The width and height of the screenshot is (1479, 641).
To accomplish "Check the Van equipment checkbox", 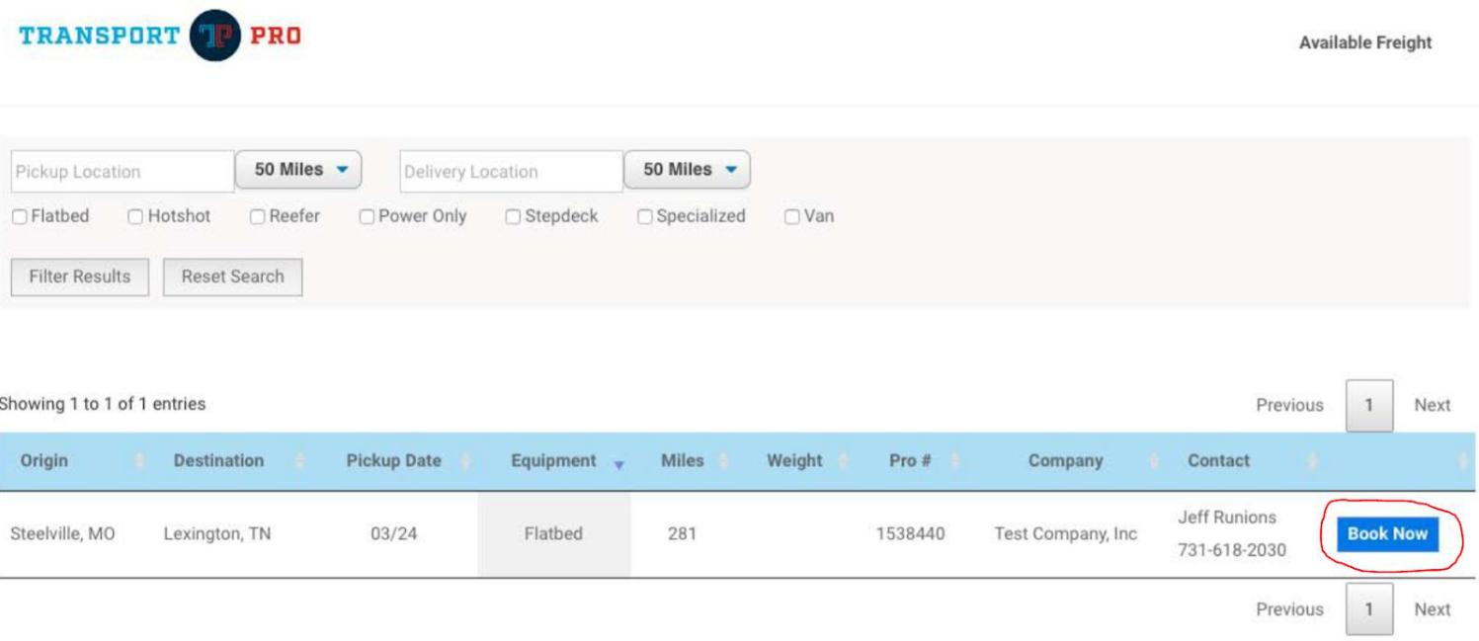I will coord(792,217).
